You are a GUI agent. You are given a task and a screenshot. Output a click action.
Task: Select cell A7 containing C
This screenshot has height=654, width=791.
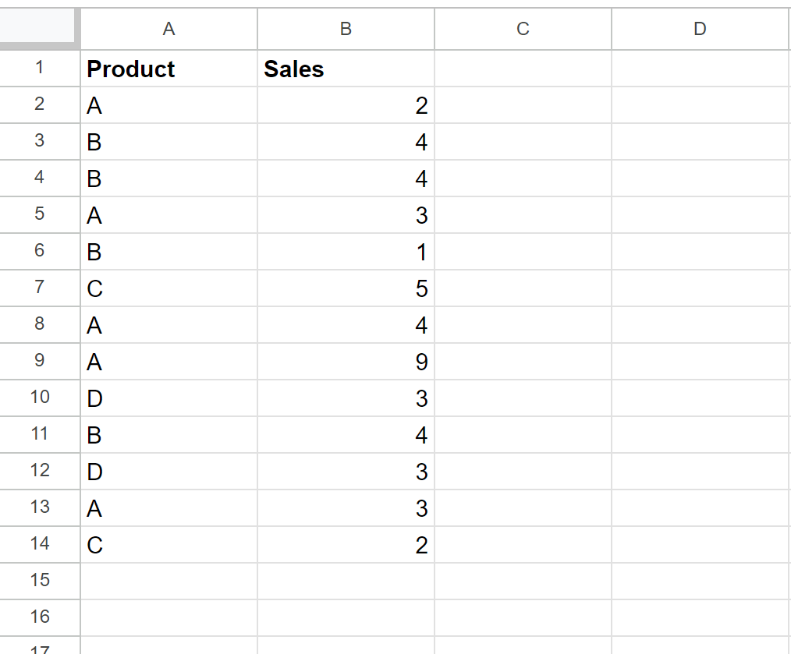[169, 288]
